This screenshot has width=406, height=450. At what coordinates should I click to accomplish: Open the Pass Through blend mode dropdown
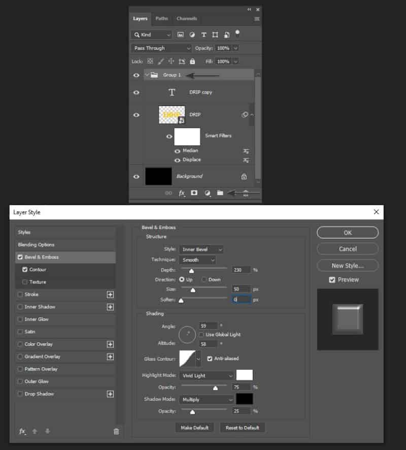coord(161,48)
